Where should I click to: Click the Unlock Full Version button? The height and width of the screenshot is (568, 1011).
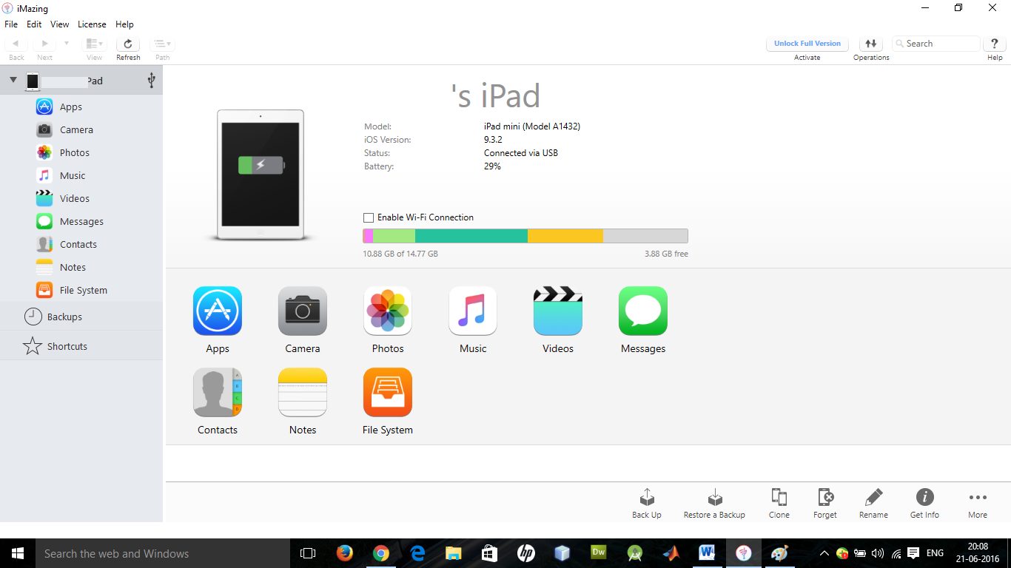click(807, 44)
